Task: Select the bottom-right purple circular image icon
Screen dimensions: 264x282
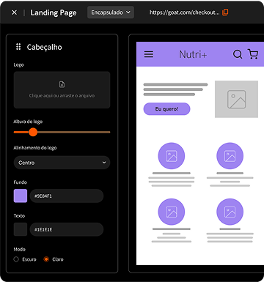Action: (230, 212)
